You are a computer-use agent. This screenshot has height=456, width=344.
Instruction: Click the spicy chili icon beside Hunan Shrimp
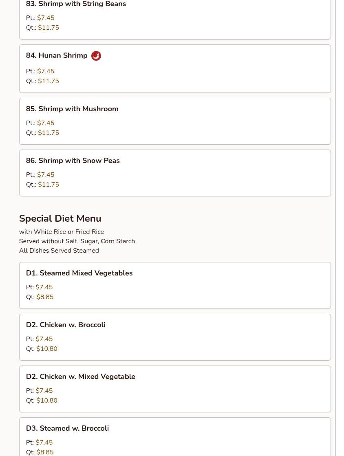(96, 55)
